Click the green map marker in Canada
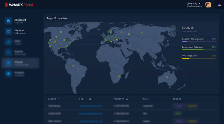The image size is (224, 124). (x=61, y=32)
